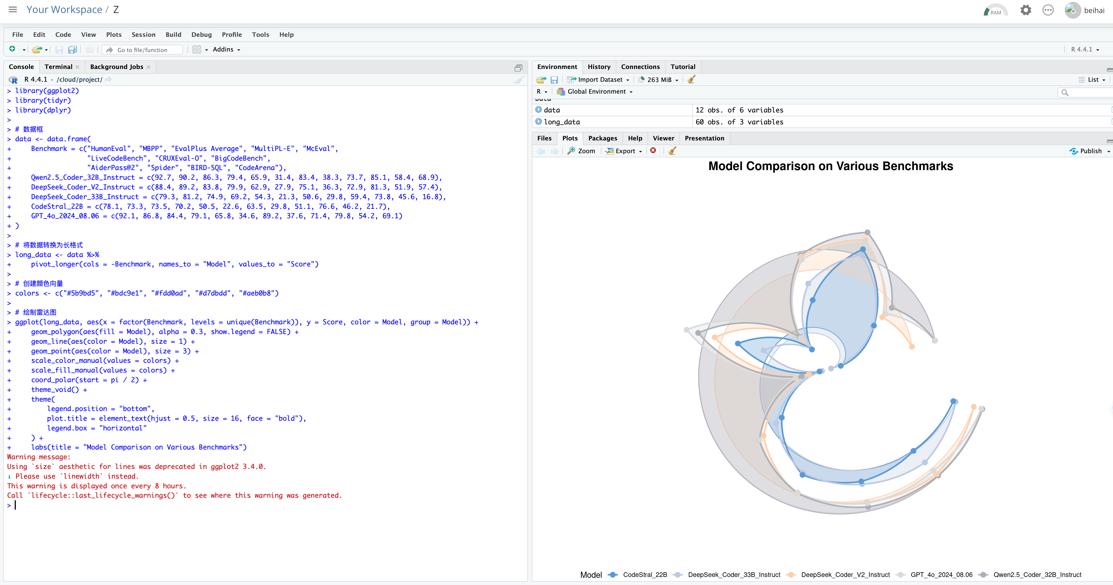This screenshot has width=1113, height=585.
Task: Clear environment objects with broom icon
Action: [x=691, y=79]
